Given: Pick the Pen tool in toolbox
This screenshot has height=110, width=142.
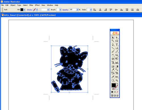Looking at the screenshot, I should [x=113, y=45].
